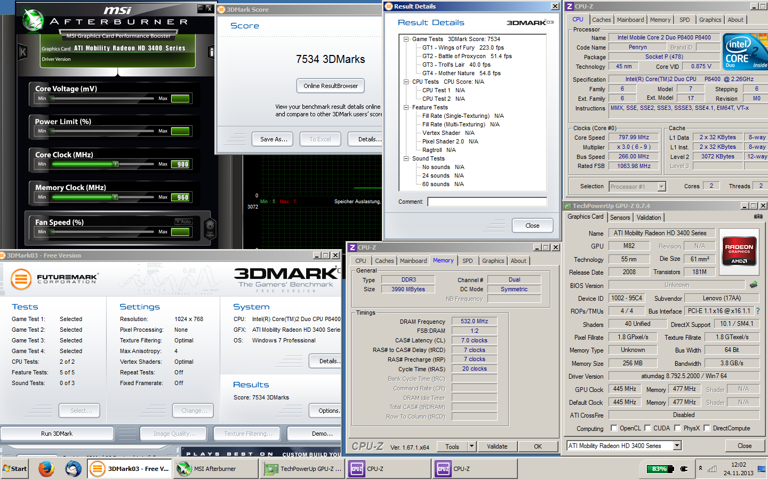Take a GPU-Z screenshot with camera icon
The image size is (768, 480).
pos(758,217)
